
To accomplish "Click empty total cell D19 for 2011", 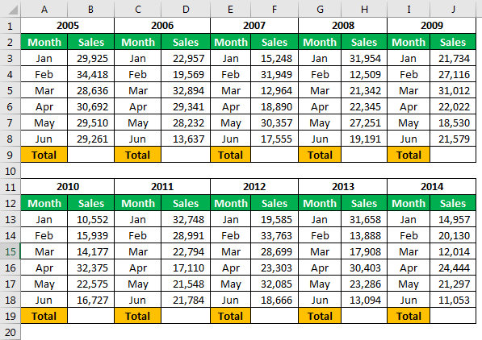I will pos(186,316).
